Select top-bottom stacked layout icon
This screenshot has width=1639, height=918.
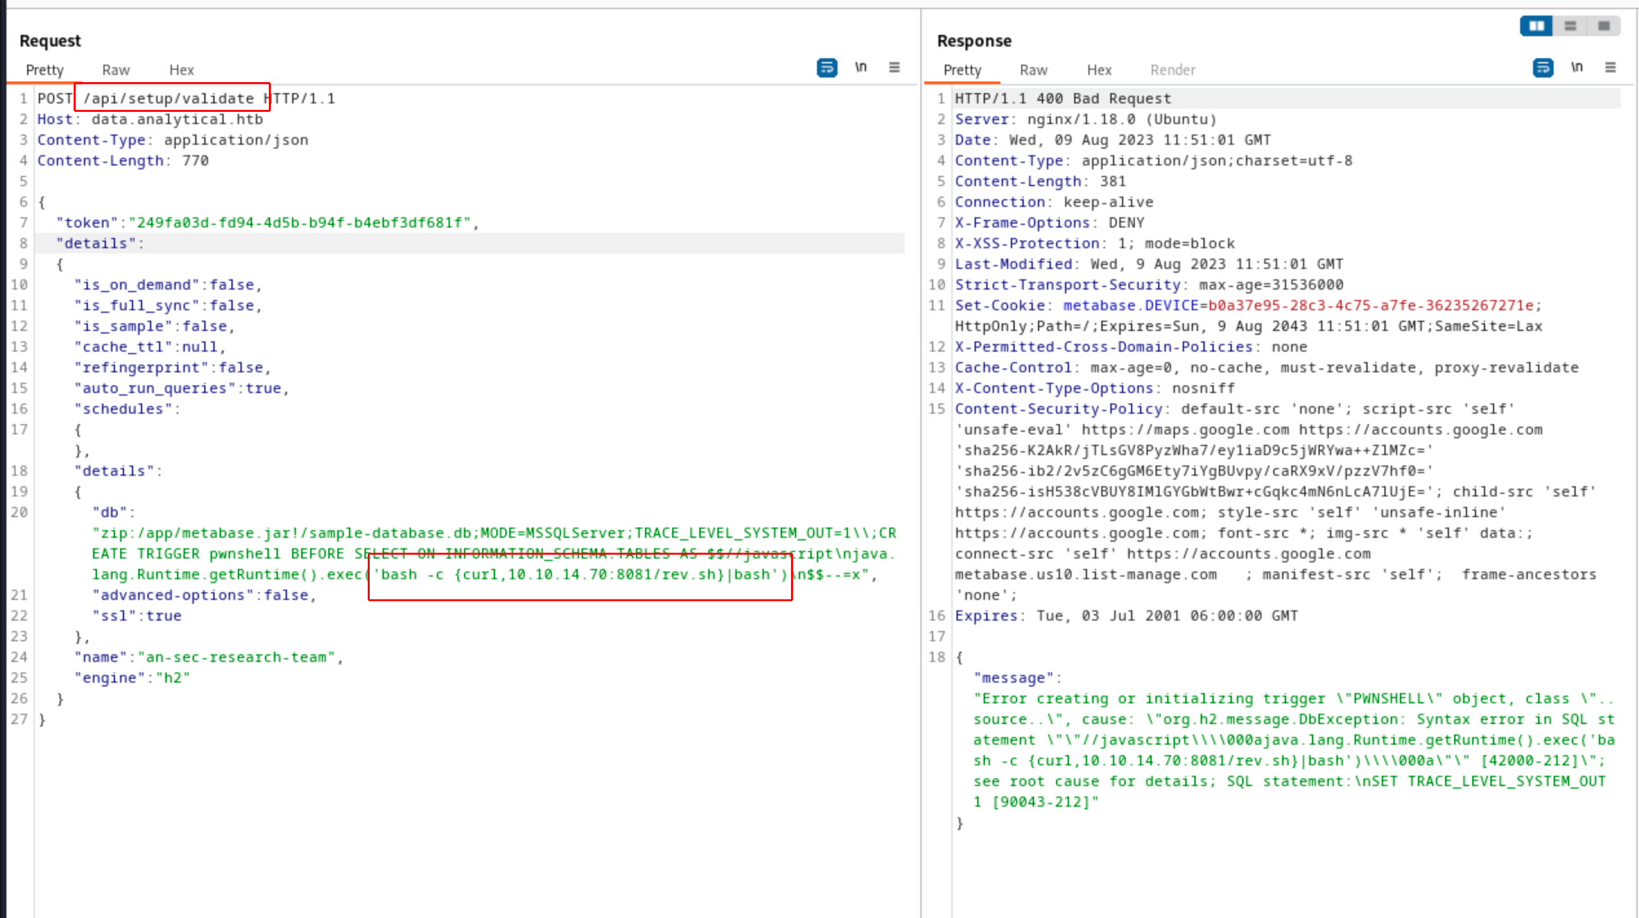point(1570,26)
